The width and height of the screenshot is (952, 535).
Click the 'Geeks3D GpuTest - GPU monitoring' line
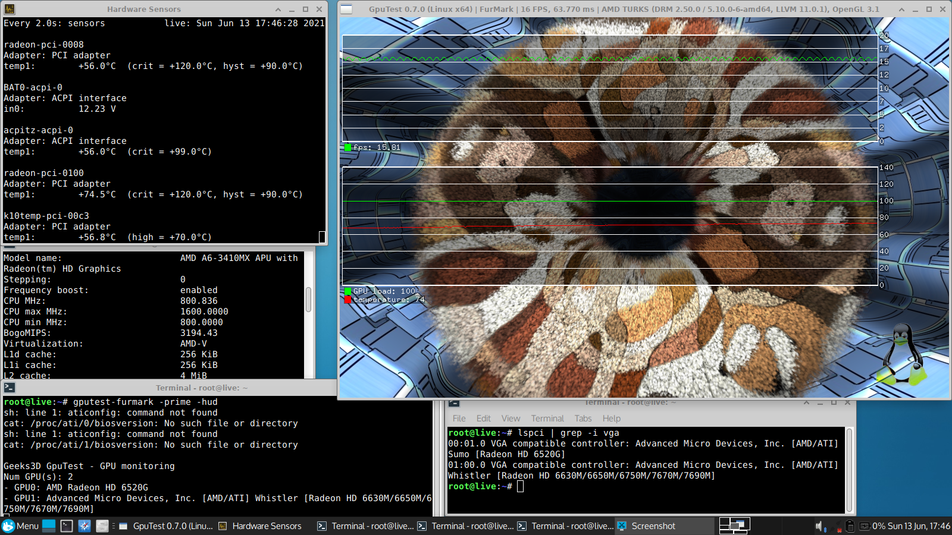coord(89,466)
